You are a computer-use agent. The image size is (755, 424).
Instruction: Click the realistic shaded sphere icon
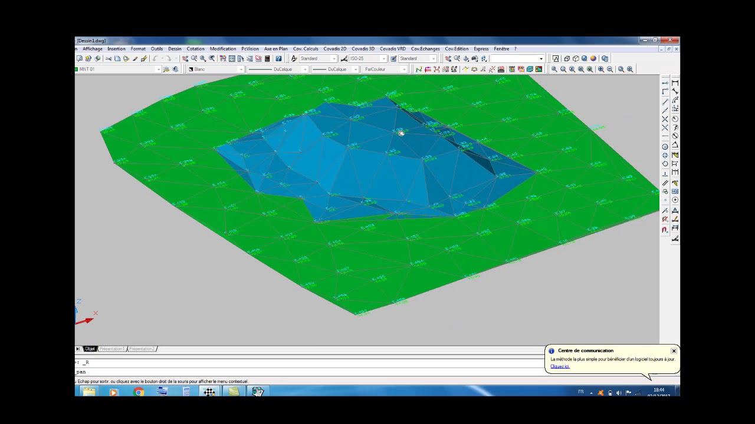pos(585,58)
